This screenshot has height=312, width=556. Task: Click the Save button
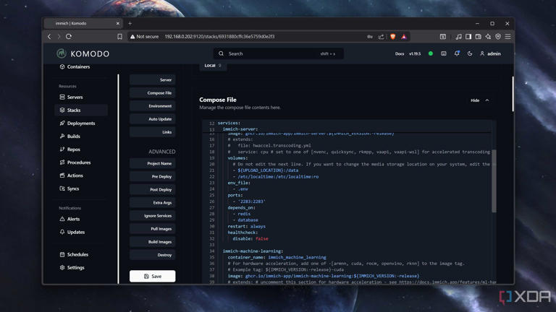[x=153, y=276]
